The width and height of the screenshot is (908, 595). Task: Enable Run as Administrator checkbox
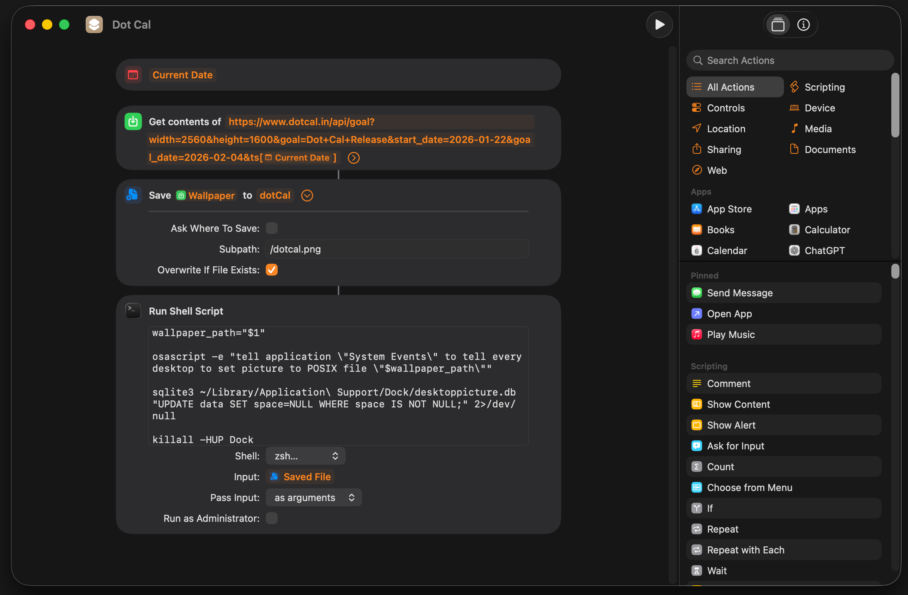272,518
